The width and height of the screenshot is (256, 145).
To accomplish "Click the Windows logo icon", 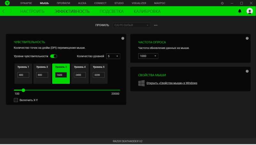I will (141, 83).
